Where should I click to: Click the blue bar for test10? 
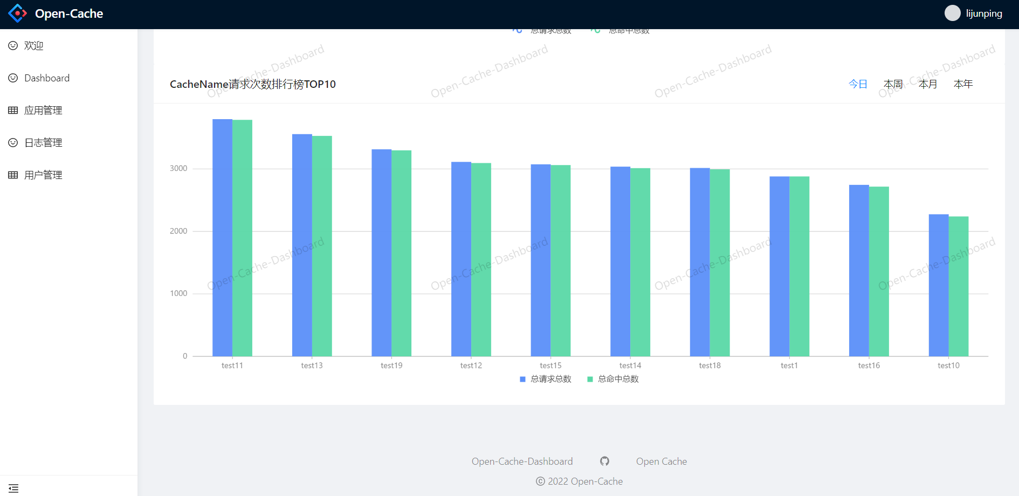click(x=939, y=285)
